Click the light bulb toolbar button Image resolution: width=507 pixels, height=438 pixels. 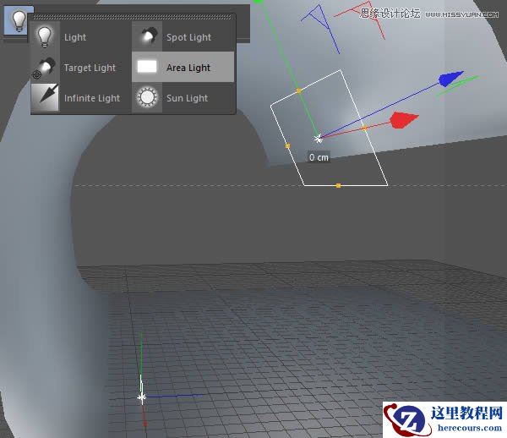click(18, 21)
